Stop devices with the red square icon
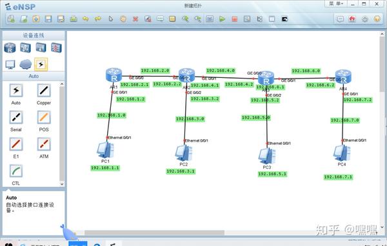Screen dimensions: 387x246 [x=235, y=19]
